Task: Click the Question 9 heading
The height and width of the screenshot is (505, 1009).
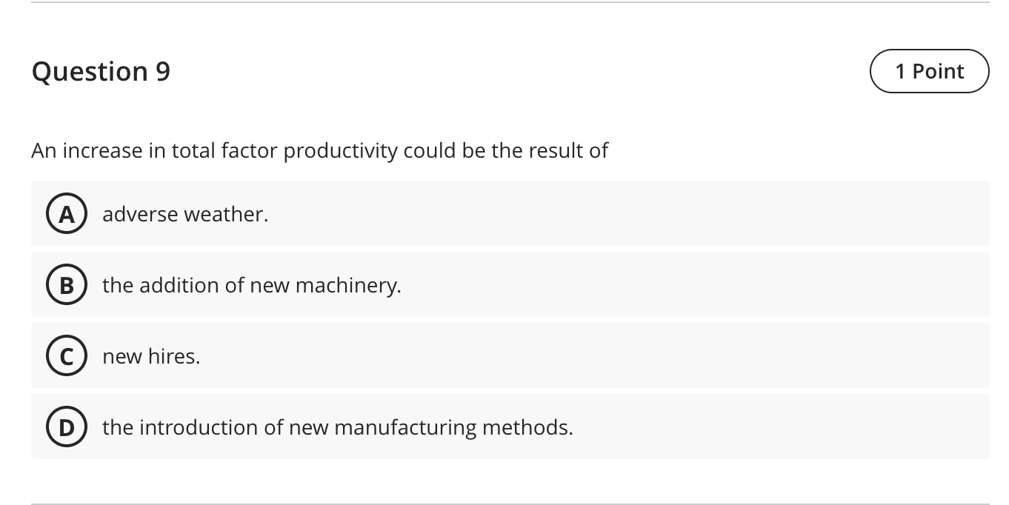Action: click(100, 71)
